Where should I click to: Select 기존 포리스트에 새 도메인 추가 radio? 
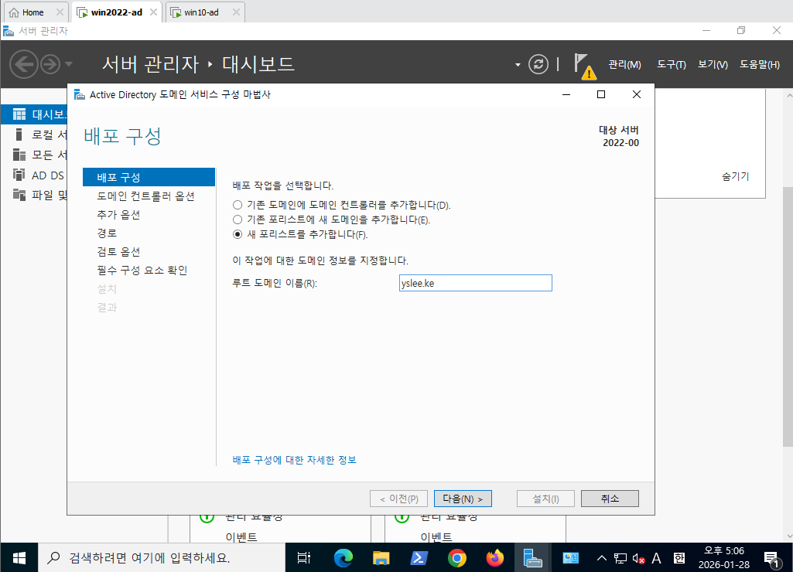(238, 220)
